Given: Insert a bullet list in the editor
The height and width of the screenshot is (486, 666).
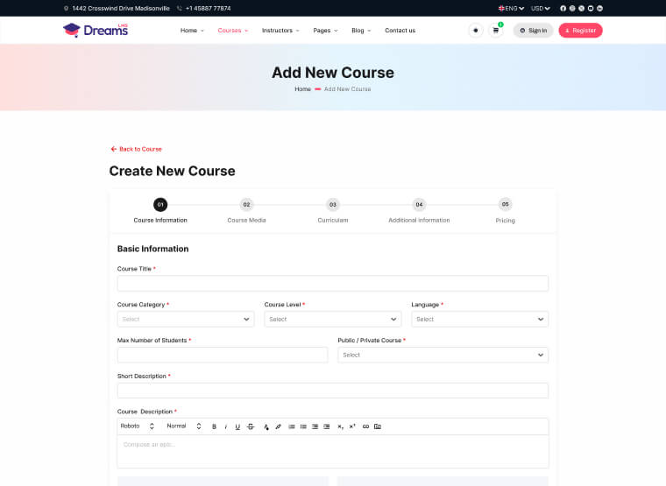Looking at the screenshot, I should tap(303, 426).
